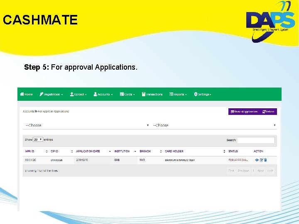View application with the eye icon
The width and height of the screenshot is (299, 224).
257,160
